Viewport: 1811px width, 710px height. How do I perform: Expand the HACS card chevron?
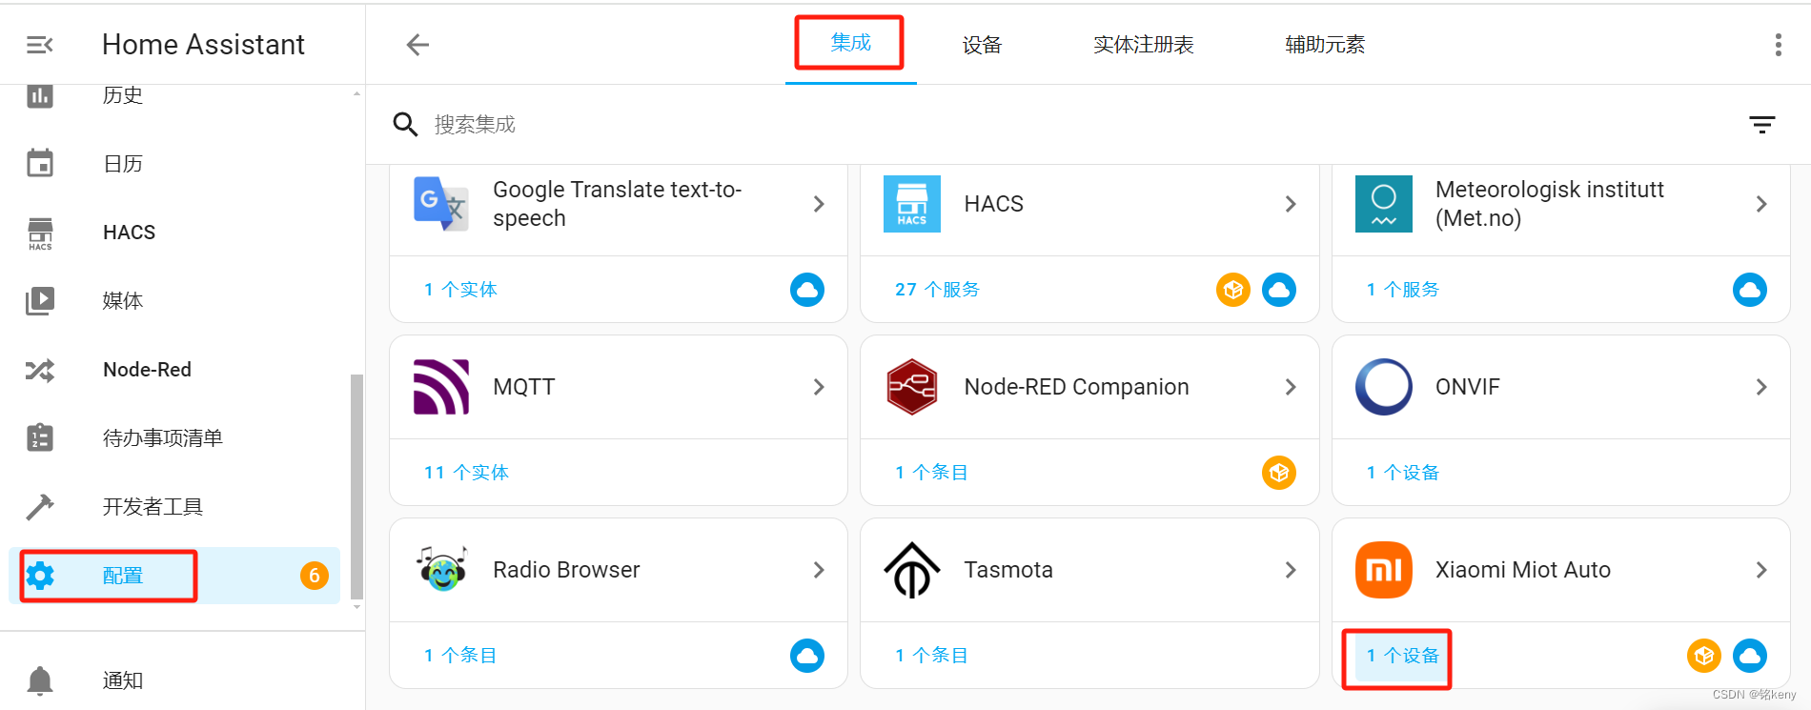1291,204
